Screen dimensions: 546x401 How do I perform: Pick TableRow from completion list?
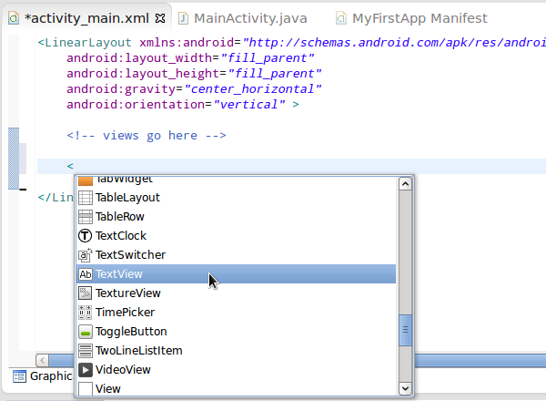click(236, 217)
